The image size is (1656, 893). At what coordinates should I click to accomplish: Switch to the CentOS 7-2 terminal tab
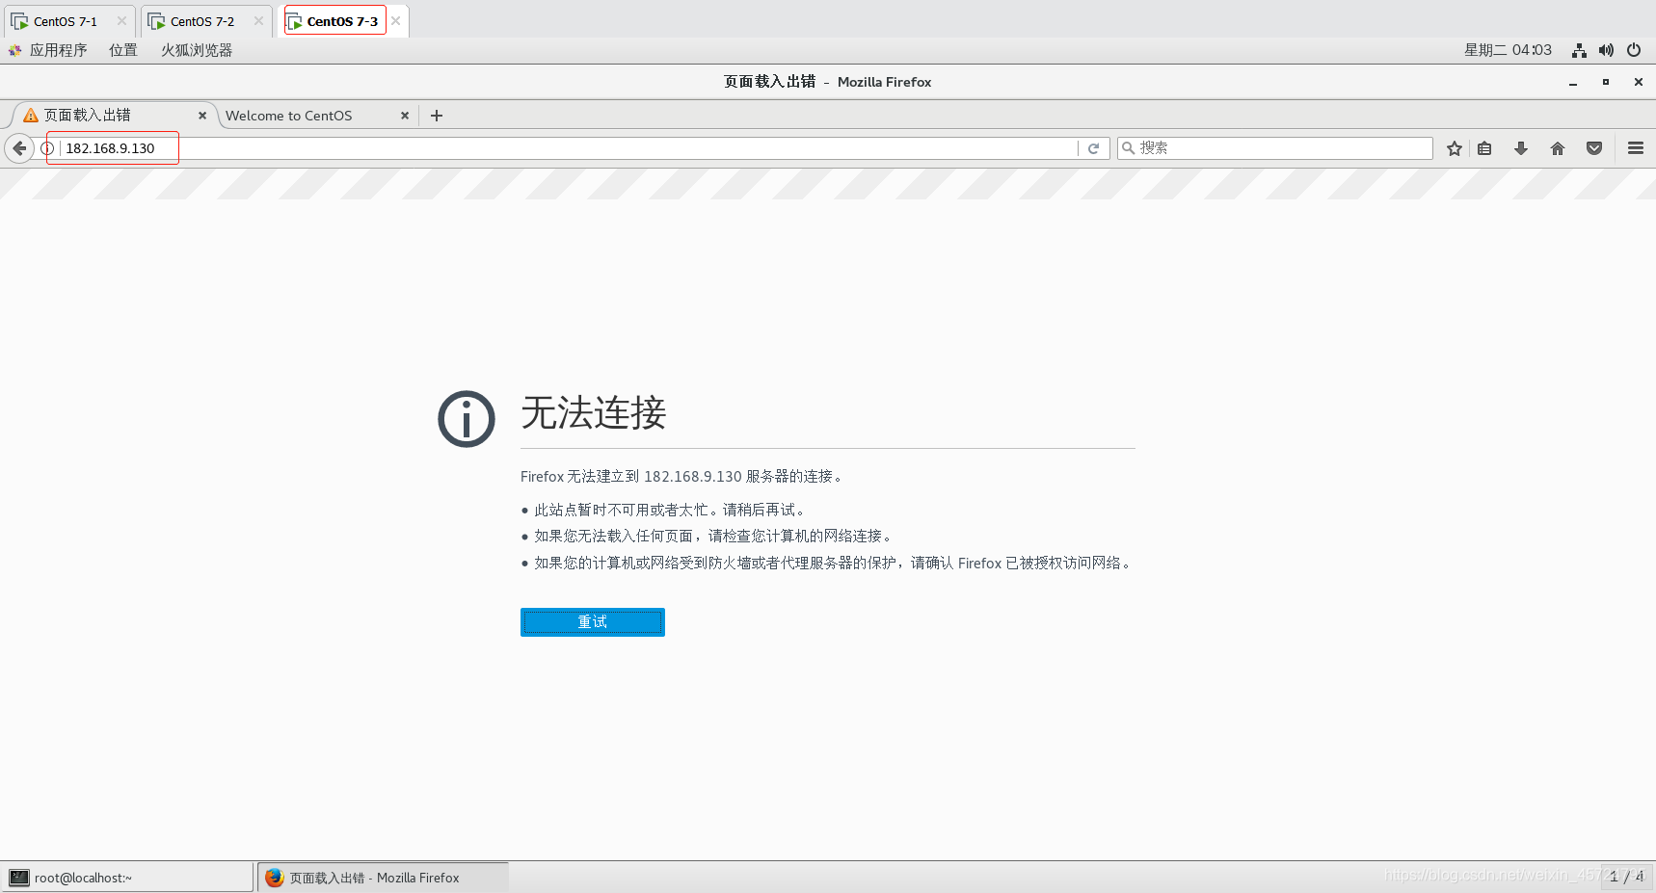[x=200, y=20]
